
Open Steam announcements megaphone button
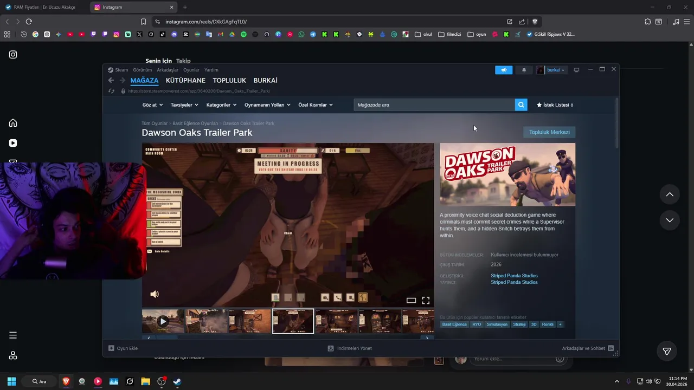point(504,70)
